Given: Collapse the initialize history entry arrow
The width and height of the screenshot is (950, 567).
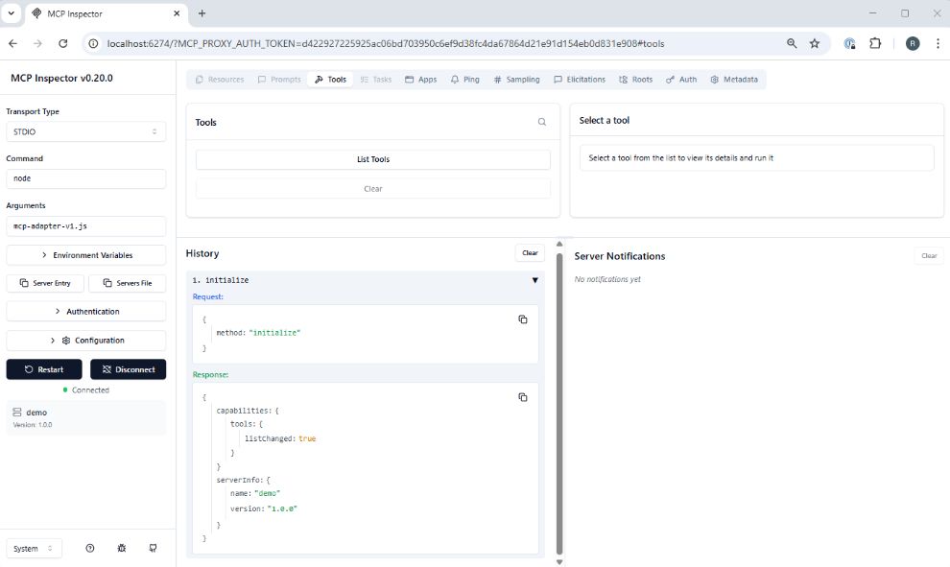Looking at the screenshot, I should pos(535,280).
